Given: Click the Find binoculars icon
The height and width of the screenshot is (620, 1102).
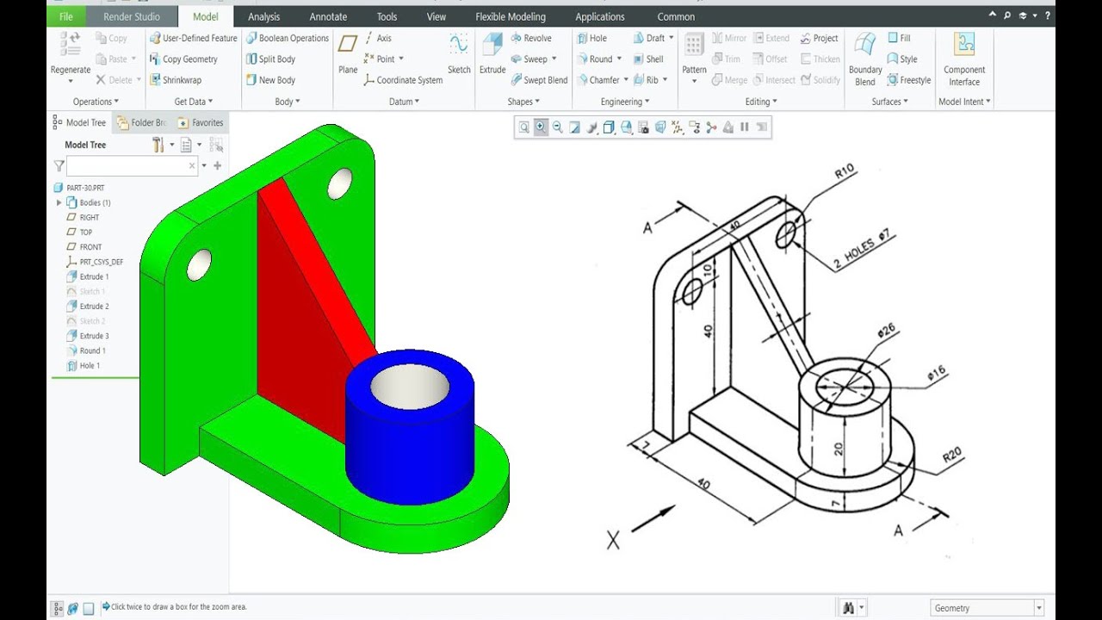Looking at the screenshot, I should 848,608.
